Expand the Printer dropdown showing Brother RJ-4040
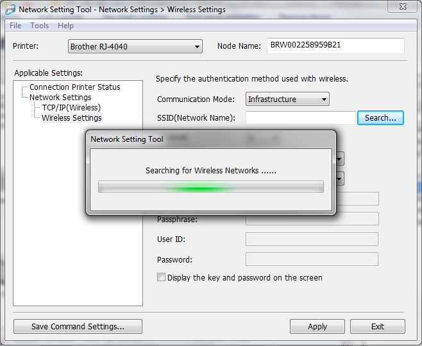This screenshot has width=422, height=346. point(135,47)
